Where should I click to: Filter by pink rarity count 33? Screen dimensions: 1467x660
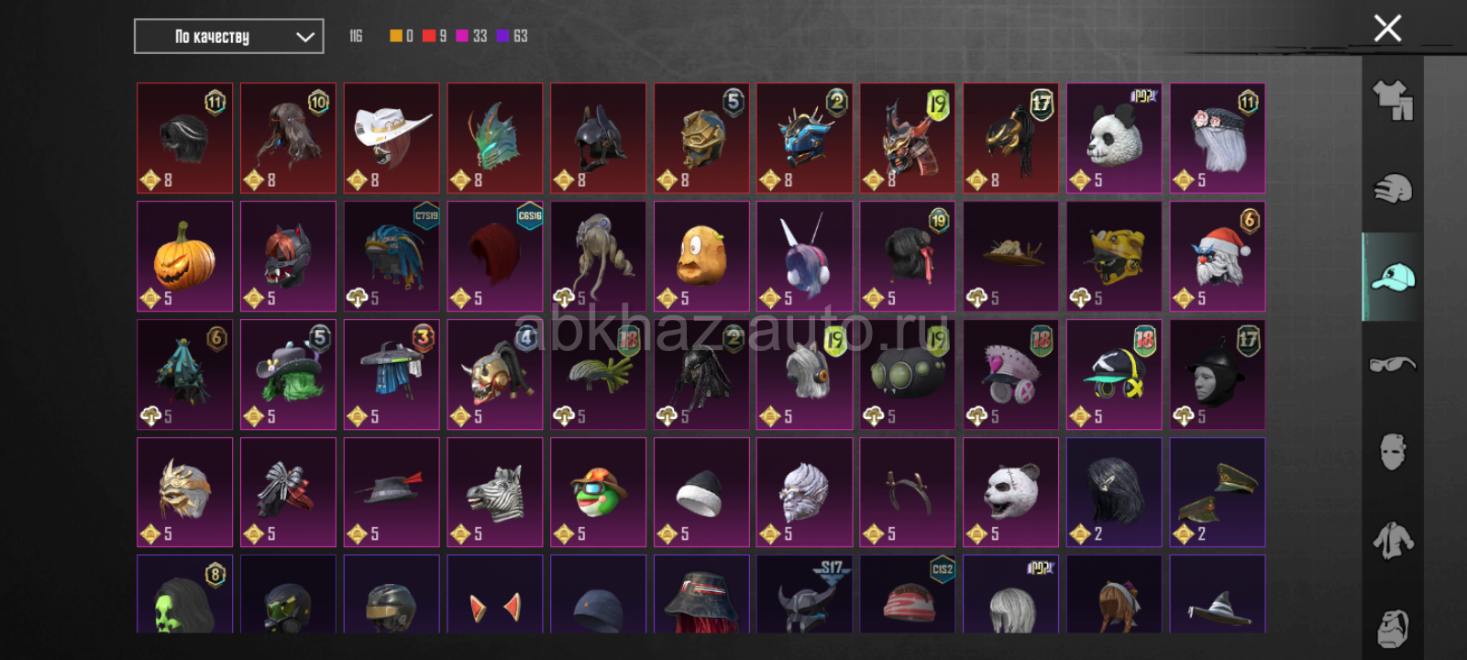pos(471,36)
